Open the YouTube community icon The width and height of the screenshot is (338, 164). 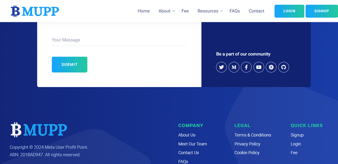tap(259, 67)
